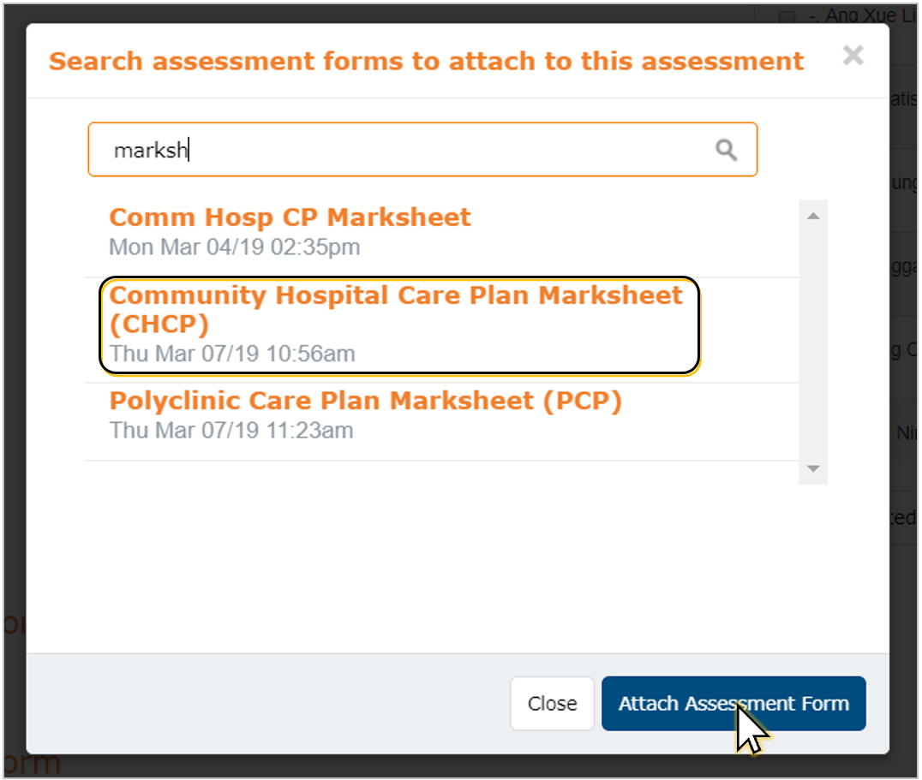The image size is (922, 780).
Task: Click the gray dialog footer bar left of Close
Action: [x=265, y=704]
